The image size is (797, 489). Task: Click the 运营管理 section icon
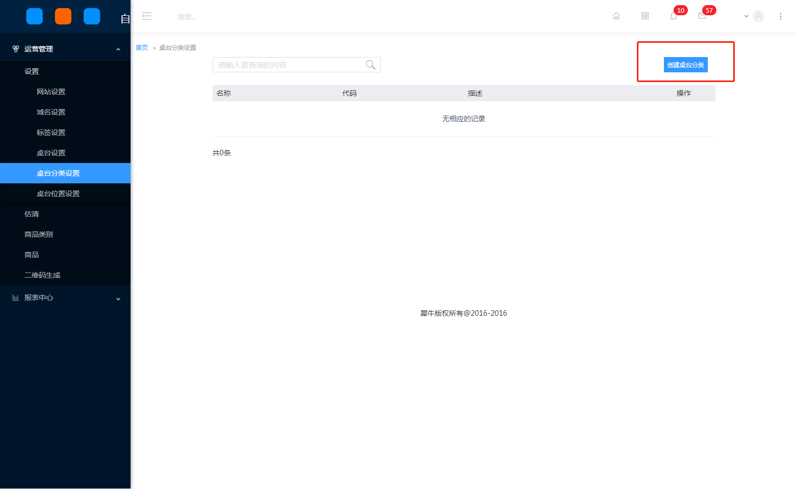[x=16, y=49]
